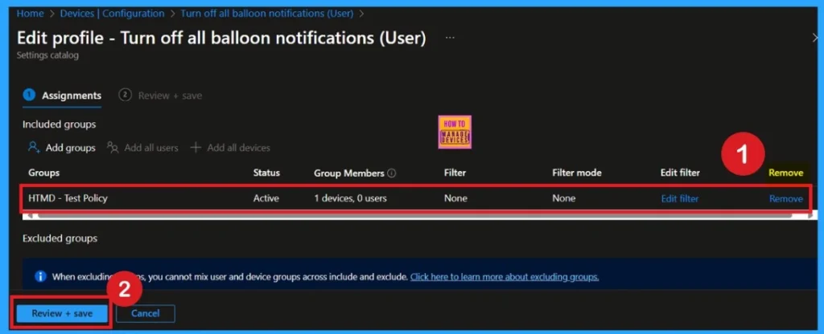Viewport: 824px width, 334px height.
Task: Click the Excluded groups heading
Action: [60, 238]
